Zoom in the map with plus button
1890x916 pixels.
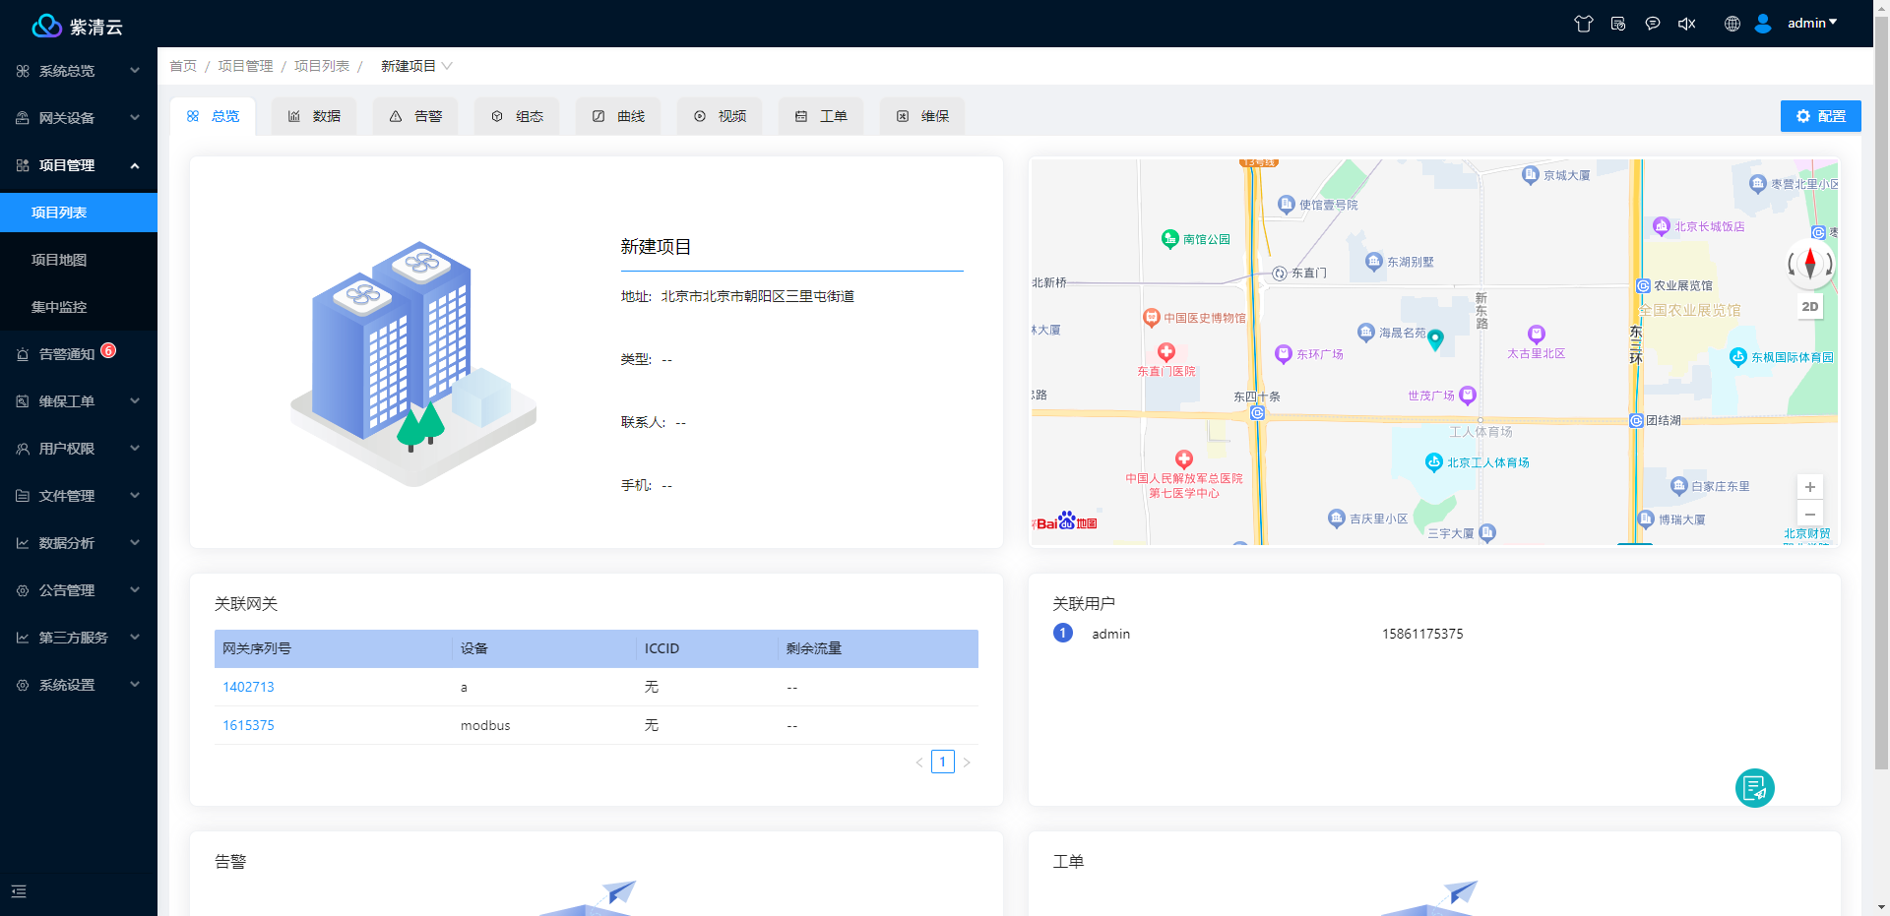tap(1809, 487)
